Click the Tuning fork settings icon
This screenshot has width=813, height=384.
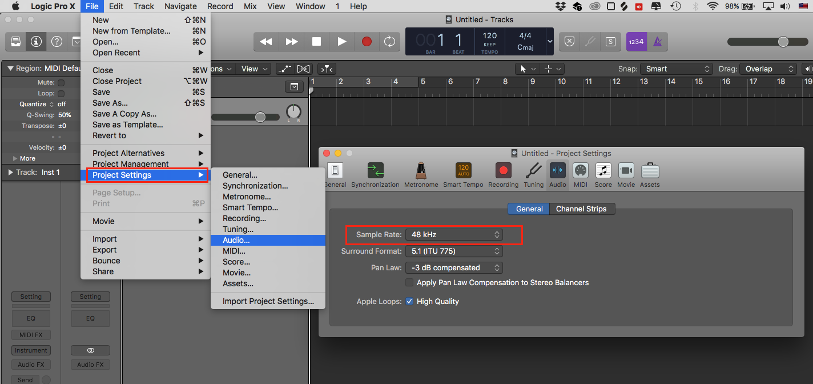pos(533,171)
